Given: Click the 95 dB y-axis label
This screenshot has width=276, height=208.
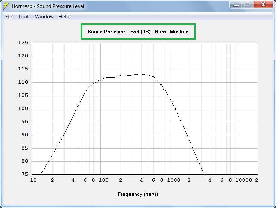Looking at the screenshot, I should [25, 122].
